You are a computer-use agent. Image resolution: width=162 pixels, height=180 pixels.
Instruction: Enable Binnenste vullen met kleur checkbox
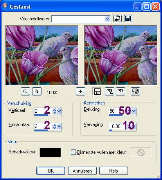(x=73, y=152)
